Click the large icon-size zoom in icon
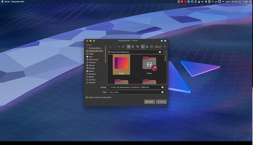 [x=160, y=47]
